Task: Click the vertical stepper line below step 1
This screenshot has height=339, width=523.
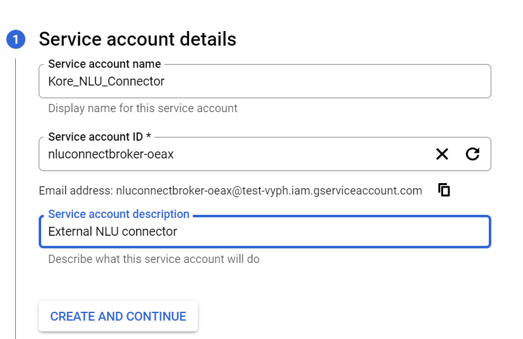Action: (x=16, y=190)
